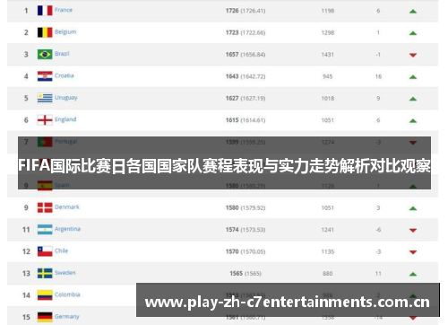Screen dimensions: 448x325
Task: Select Denmark's points value 1580 (1579.92)
Action: 246,207
